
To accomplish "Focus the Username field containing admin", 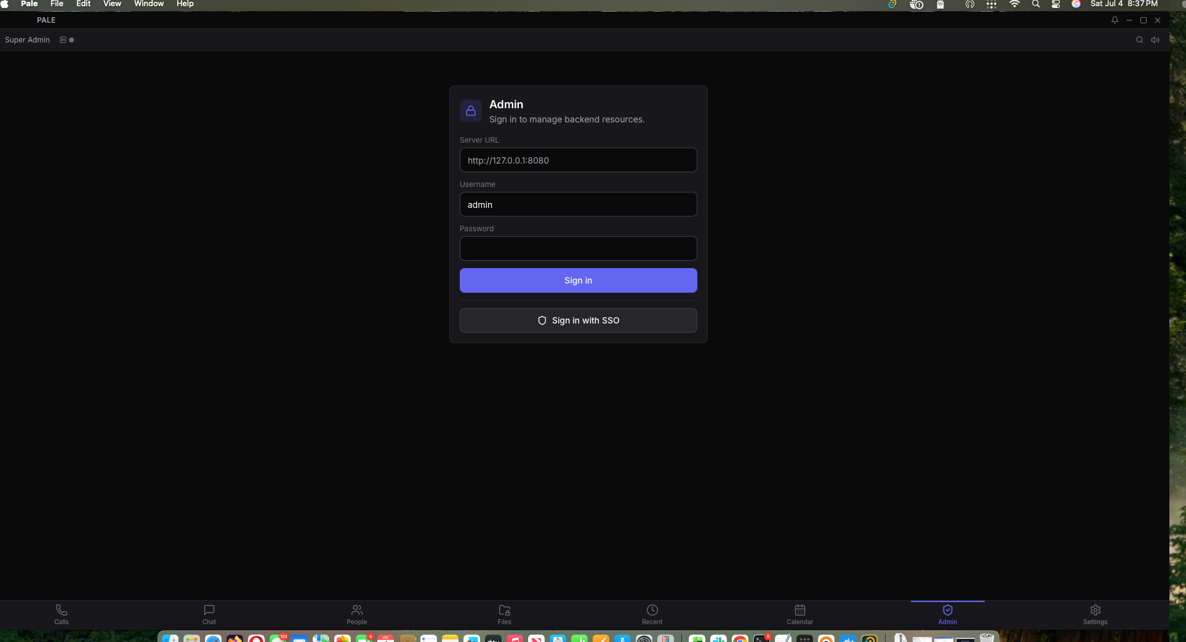I will tap(579, 204).
